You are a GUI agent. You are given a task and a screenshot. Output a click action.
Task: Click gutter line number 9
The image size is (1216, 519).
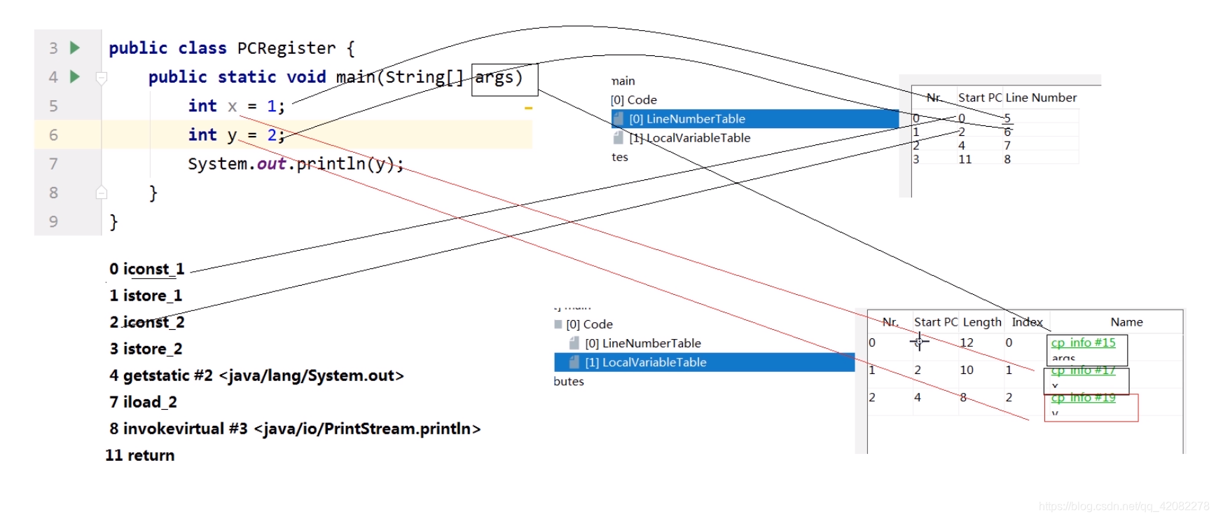[x=53, y=222]
